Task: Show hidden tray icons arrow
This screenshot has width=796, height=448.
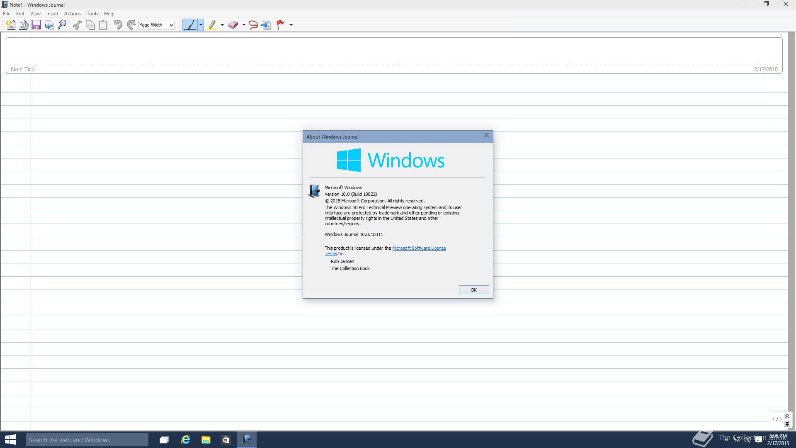Action: tap(726, 440)
